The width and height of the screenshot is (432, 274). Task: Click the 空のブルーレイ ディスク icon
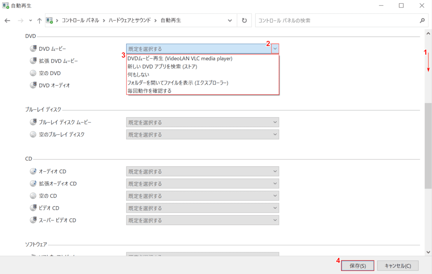pos(33,135)
